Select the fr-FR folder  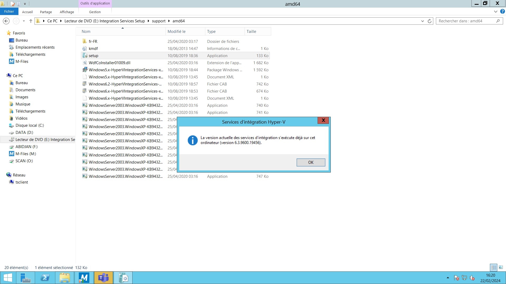point(176,42)
